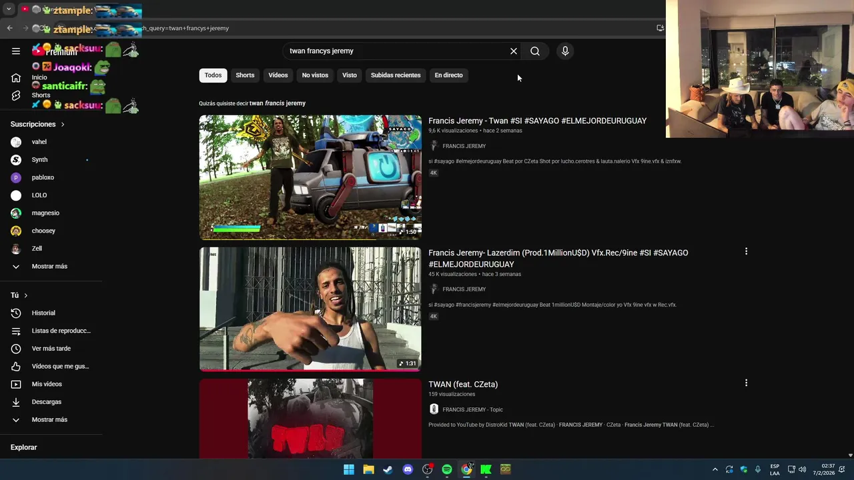Go back with the browser back arrow
The height and width of the screenshot is (480, 854).
click(x=10, y=28)
